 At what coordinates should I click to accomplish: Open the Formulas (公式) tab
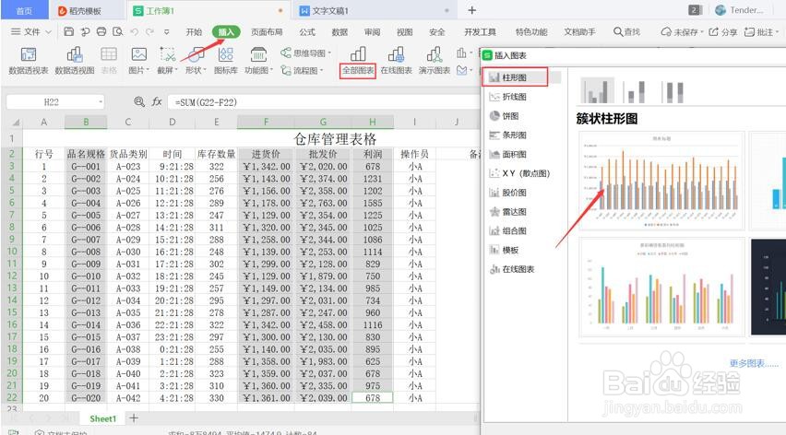307,32
